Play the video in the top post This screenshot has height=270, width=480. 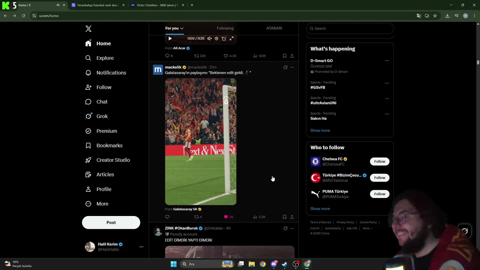[170, 38]
